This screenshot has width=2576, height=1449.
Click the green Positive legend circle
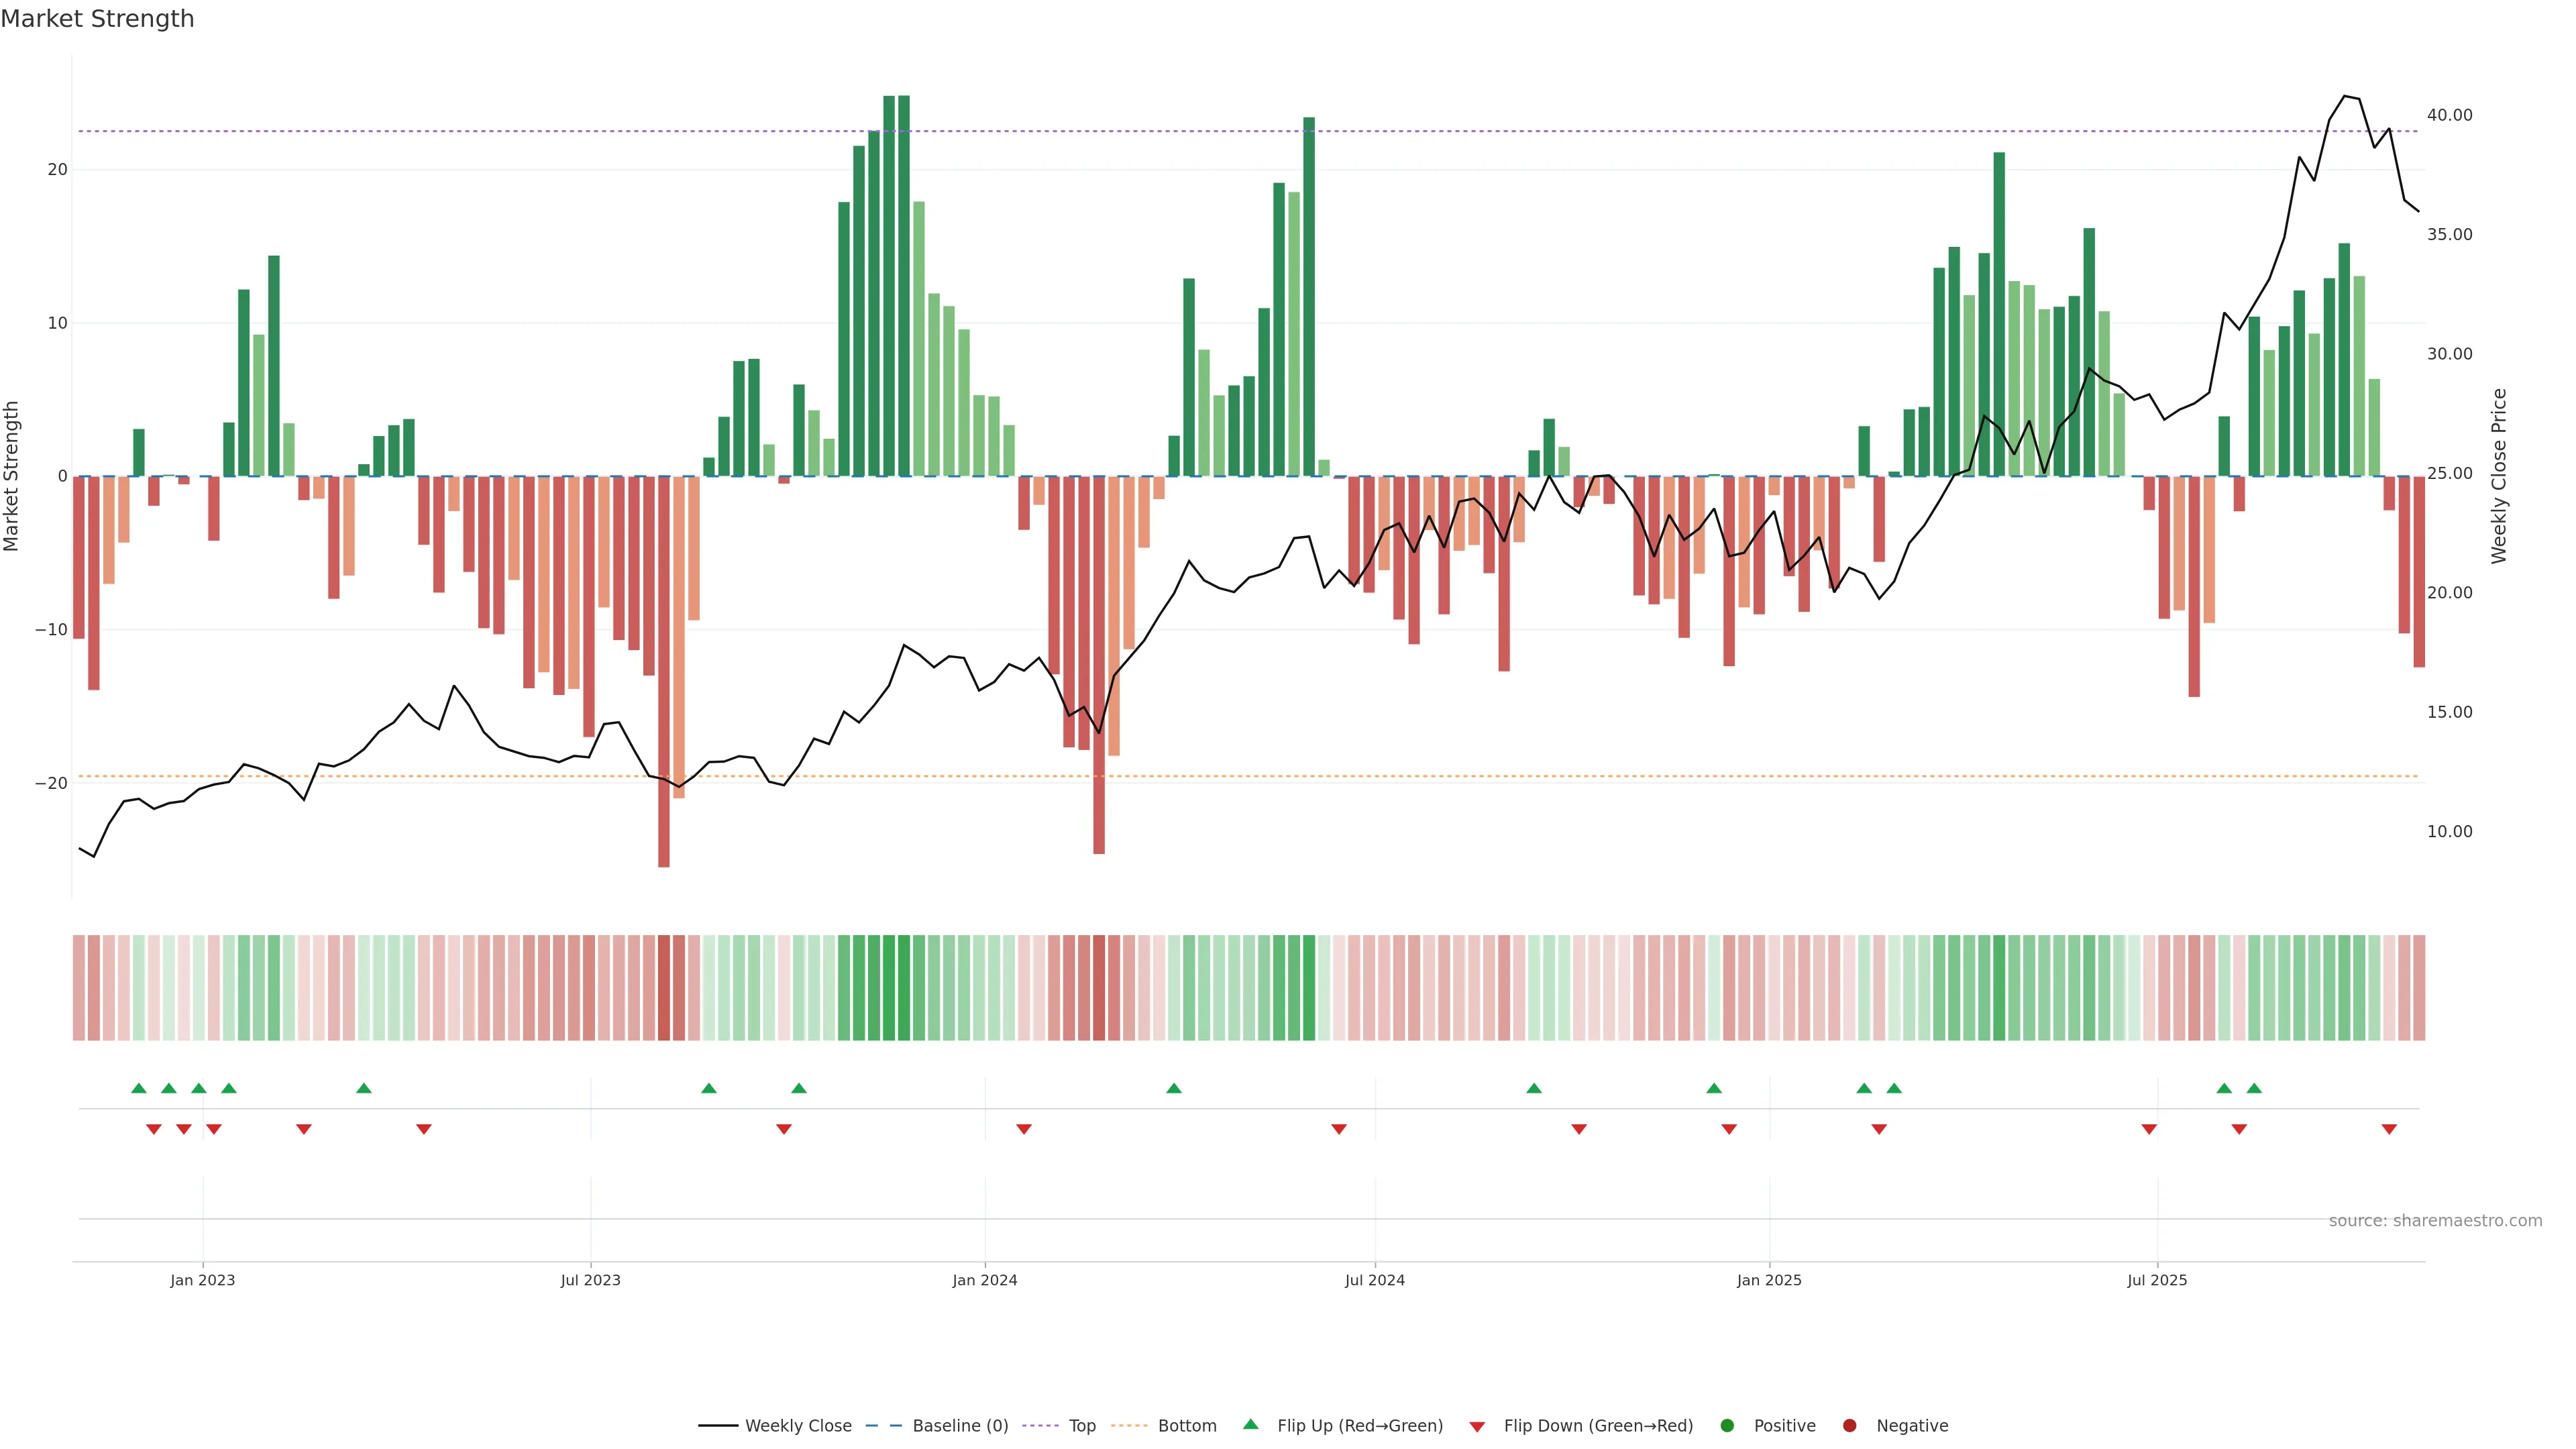pos(1727,1426)
